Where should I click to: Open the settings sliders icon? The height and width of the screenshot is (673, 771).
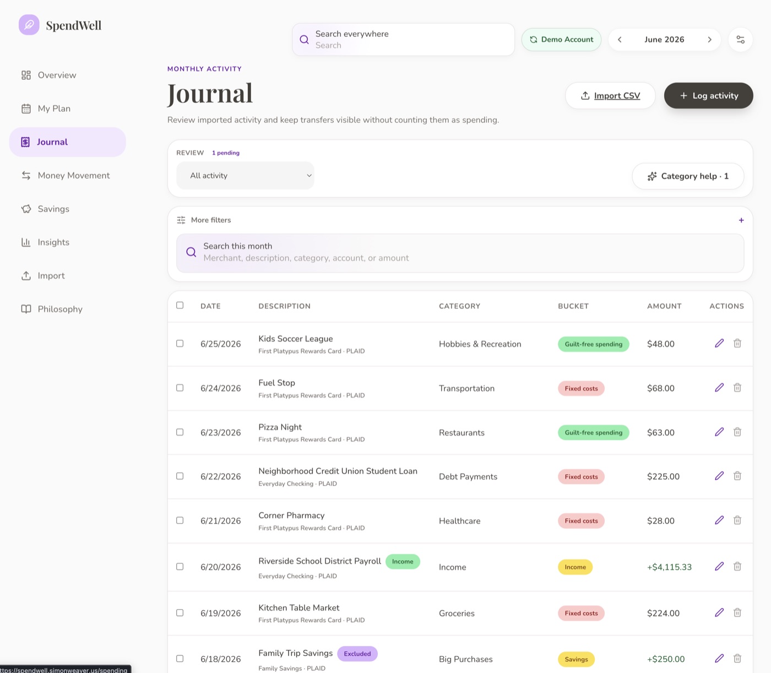pos(740,40)
